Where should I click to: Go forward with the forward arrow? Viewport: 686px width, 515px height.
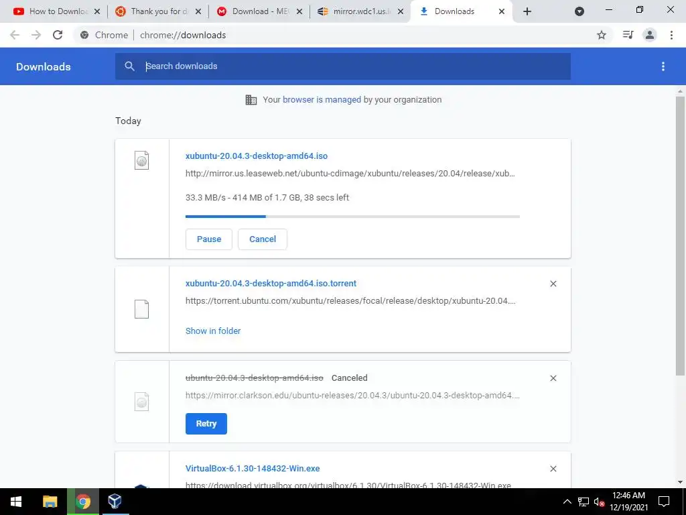pos(36,35)
